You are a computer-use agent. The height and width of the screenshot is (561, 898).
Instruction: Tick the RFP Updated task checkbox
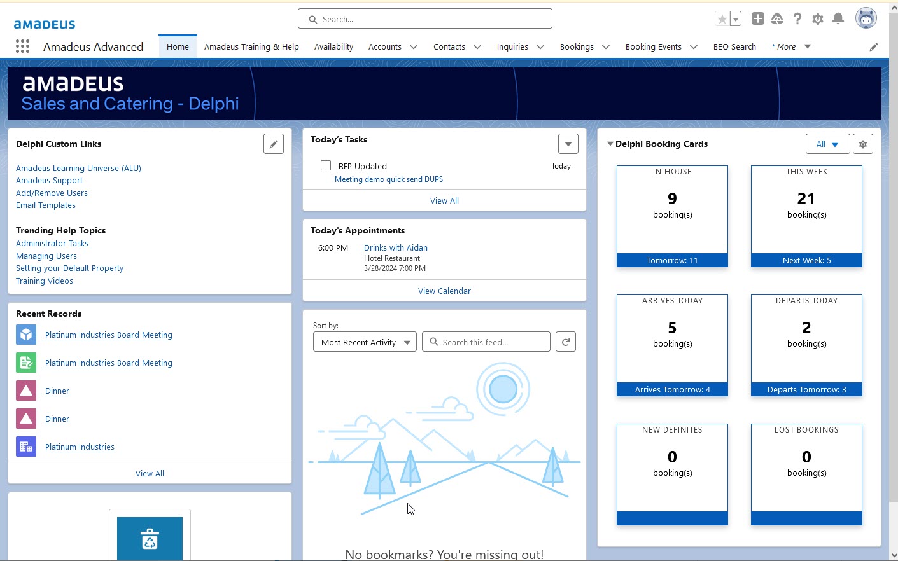pos(326,165)
